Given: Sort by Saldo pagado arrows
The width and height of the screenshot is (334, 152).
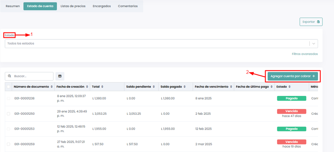Looking at the screenshot, I should coord(185,87).
